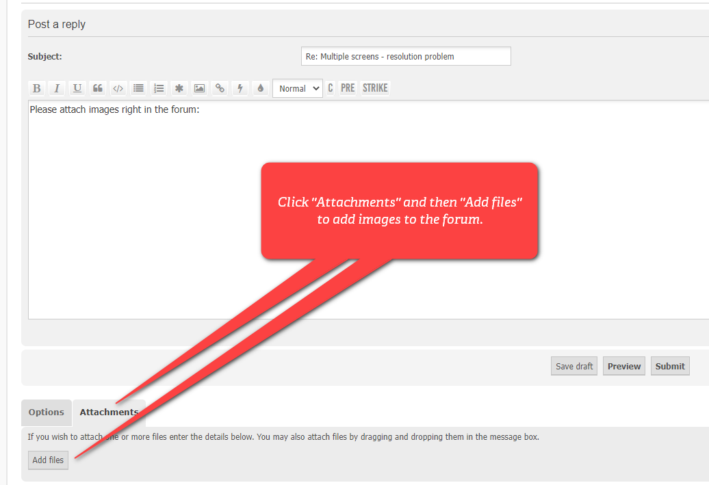The image size is (709, 485).
Task: Apply STRIKE strikethrough formatting
Action: point(375,88)
